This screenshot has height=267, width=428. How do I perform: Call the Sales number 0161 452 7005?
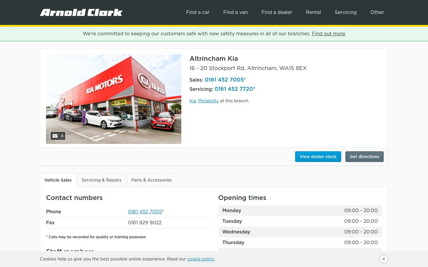[x=224, y=80]
